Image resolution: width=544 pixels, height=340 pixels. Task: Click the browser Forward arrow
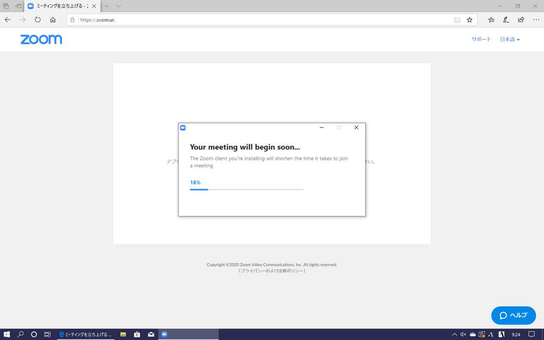click(23, 20)
